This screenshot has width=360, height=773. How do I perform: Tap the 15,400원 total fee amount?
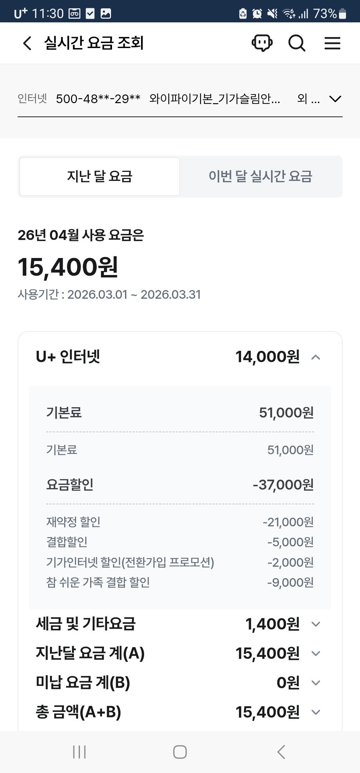[x=68, y=268]
